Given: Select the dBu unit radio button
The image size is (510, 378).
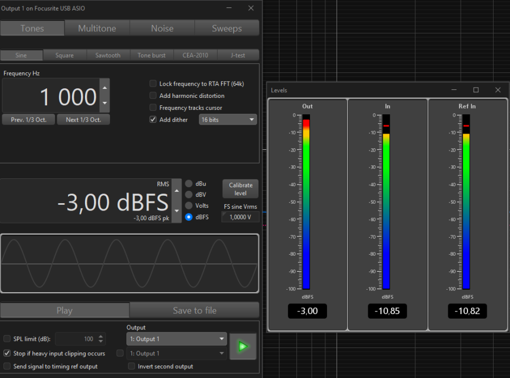Looking at the screenshot, I should (189, 184).
